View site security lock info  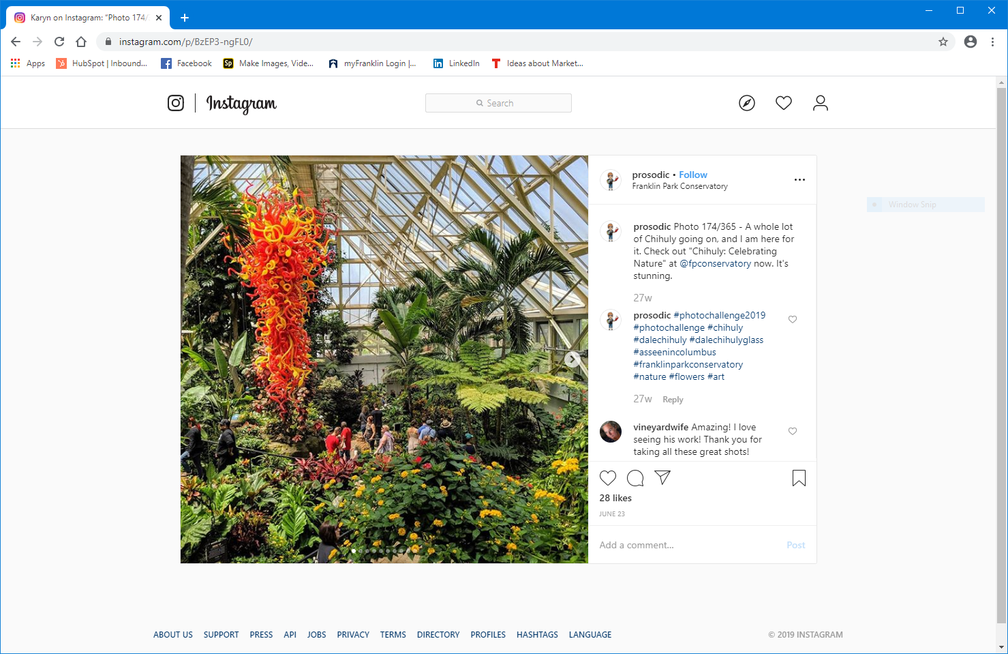click(108, 42)
